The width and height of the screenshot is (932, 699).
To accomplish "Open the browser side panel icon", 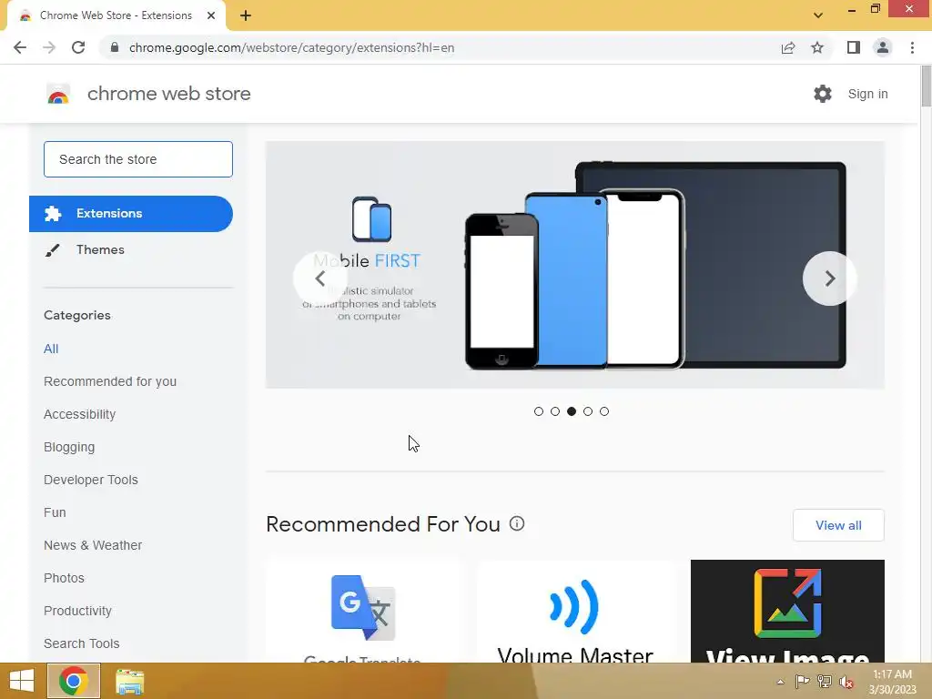I will [854, 47].
